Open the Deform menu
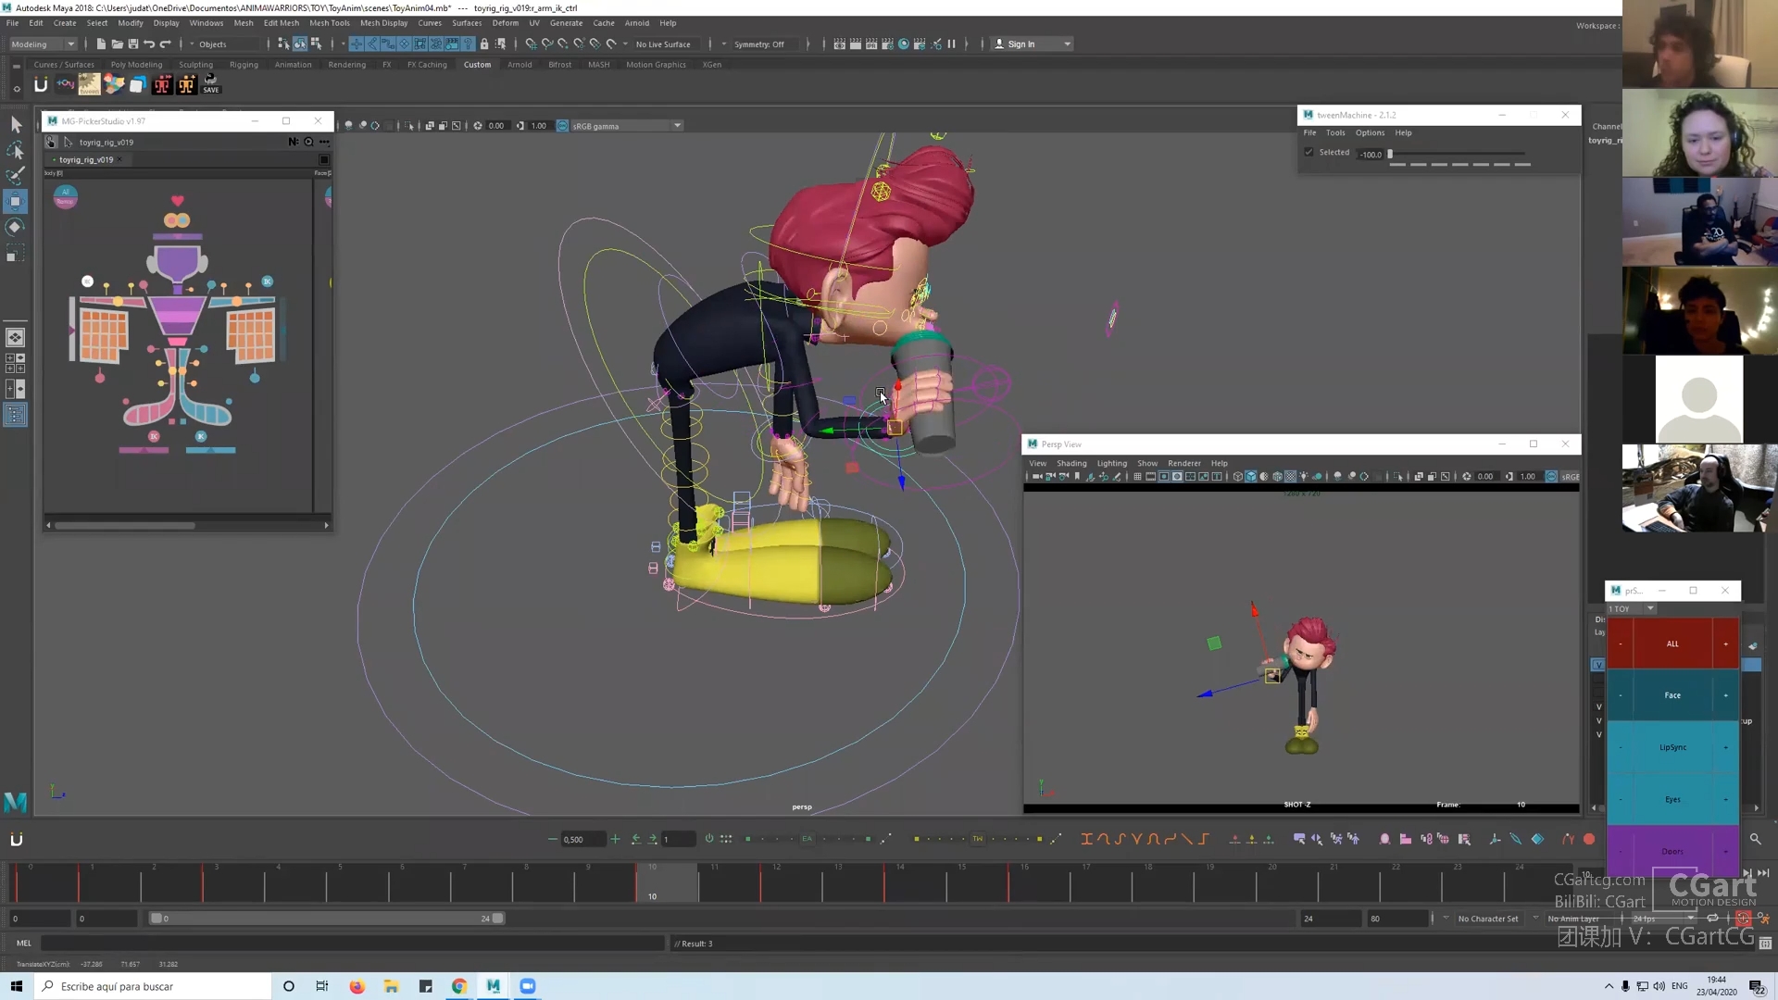 tap(505, 23)
